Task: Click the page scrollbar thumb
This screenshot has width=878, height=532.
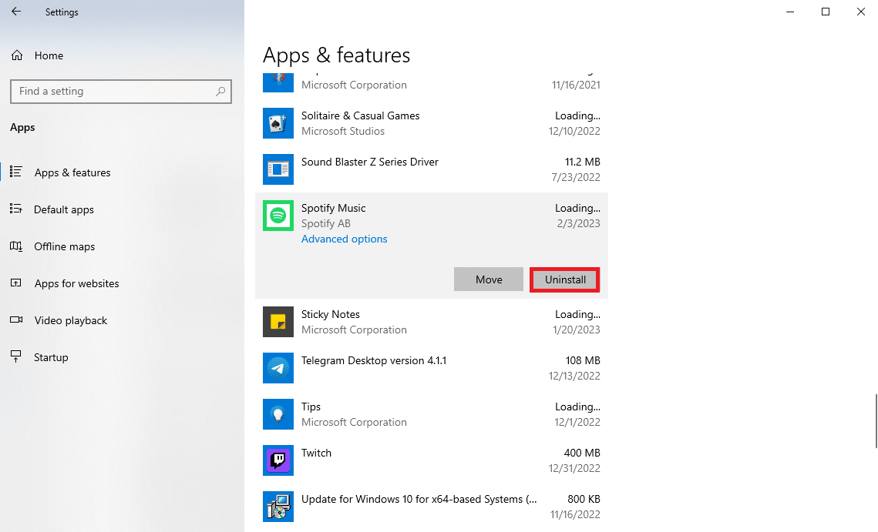Action: coord(876,420)
